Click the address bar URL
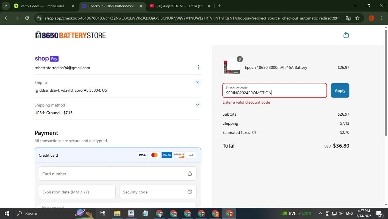The width and height of the screenshot is (388, 219). [x=193, y=18]
